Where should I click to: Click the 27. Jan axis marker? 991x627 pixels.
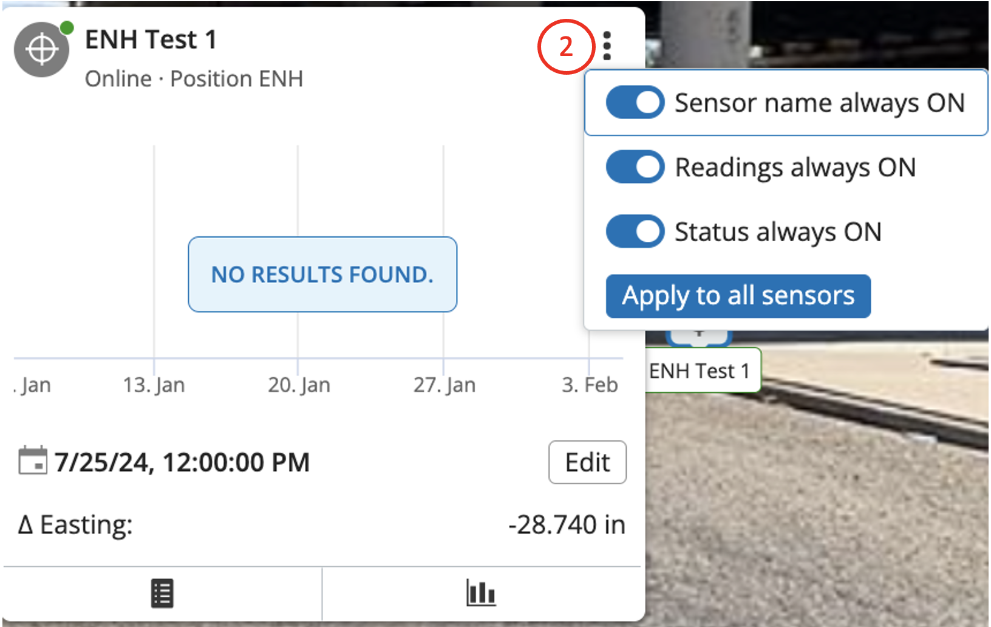(444, 385)
